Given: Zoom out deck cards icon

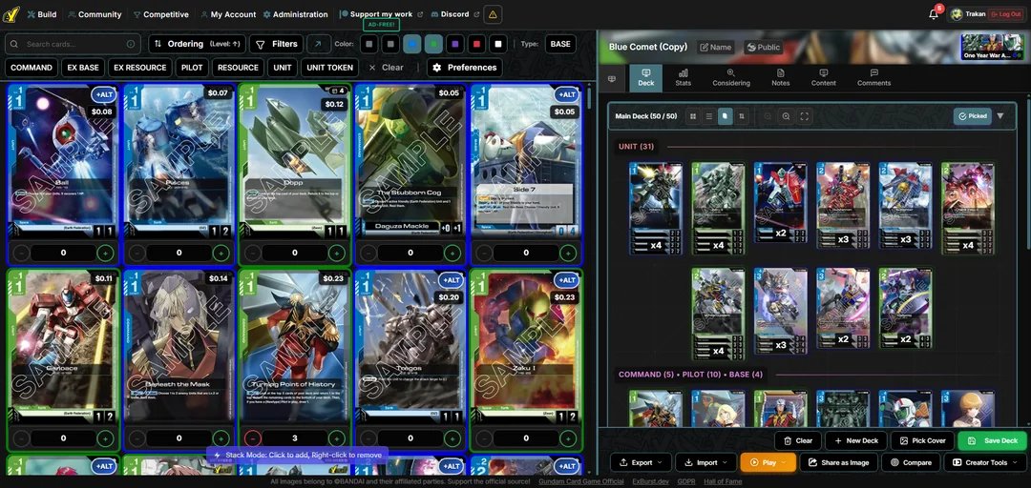Looking at the screenshot, I should pos(768,116).
